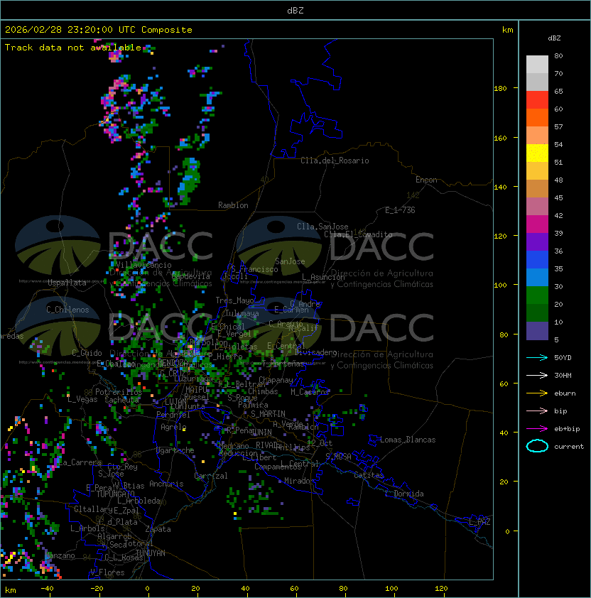
Task: Click the 'Villavicencio' place label
Action: (143, 265)
